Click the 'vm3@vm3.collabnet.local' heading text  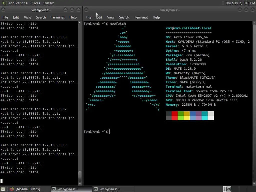pos(188,28)
